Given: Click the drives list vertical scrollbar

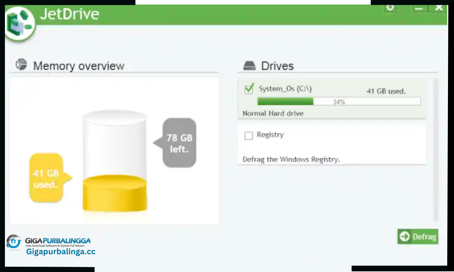Looking at the screenshot, I should pos(435,150).
